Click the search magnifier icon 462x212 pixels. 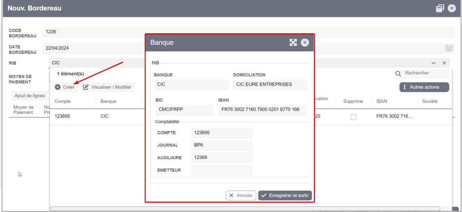[398, 74]
